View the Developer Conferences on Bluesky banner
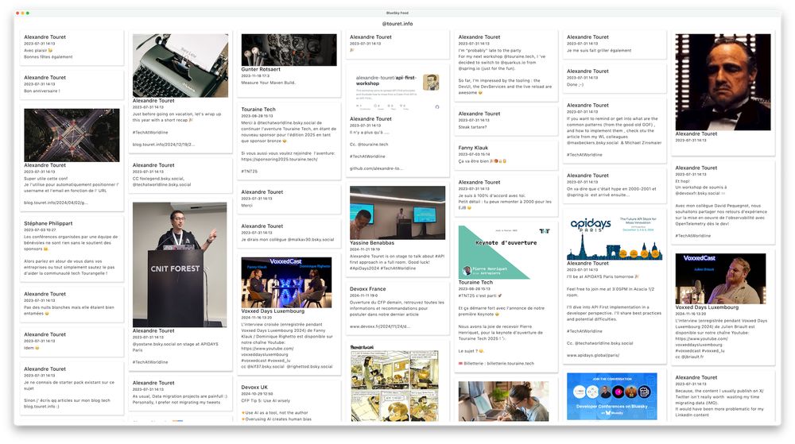Viewport: 795px width, 444px height. 611,396
